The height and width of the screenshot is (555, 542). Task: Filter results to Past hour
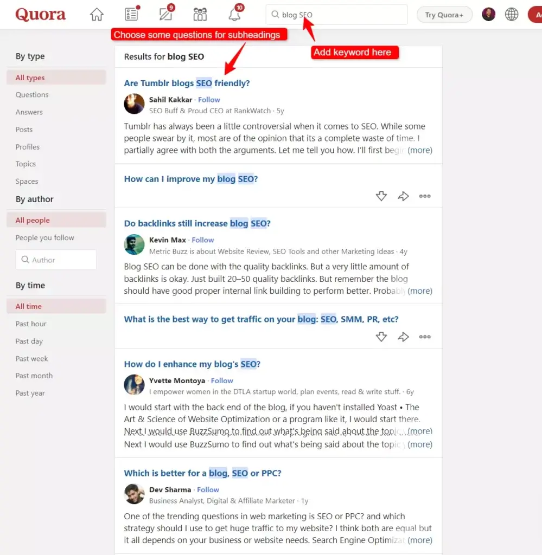click(x=31, y=324)
